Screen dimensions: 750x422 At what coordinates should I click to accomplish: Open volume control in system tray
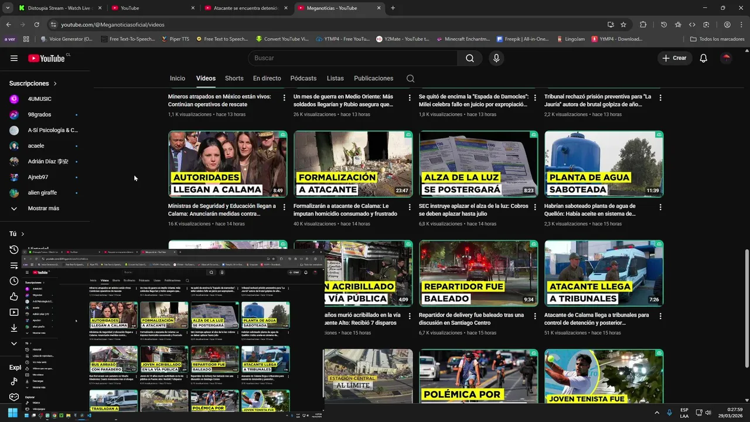[708, 413]
